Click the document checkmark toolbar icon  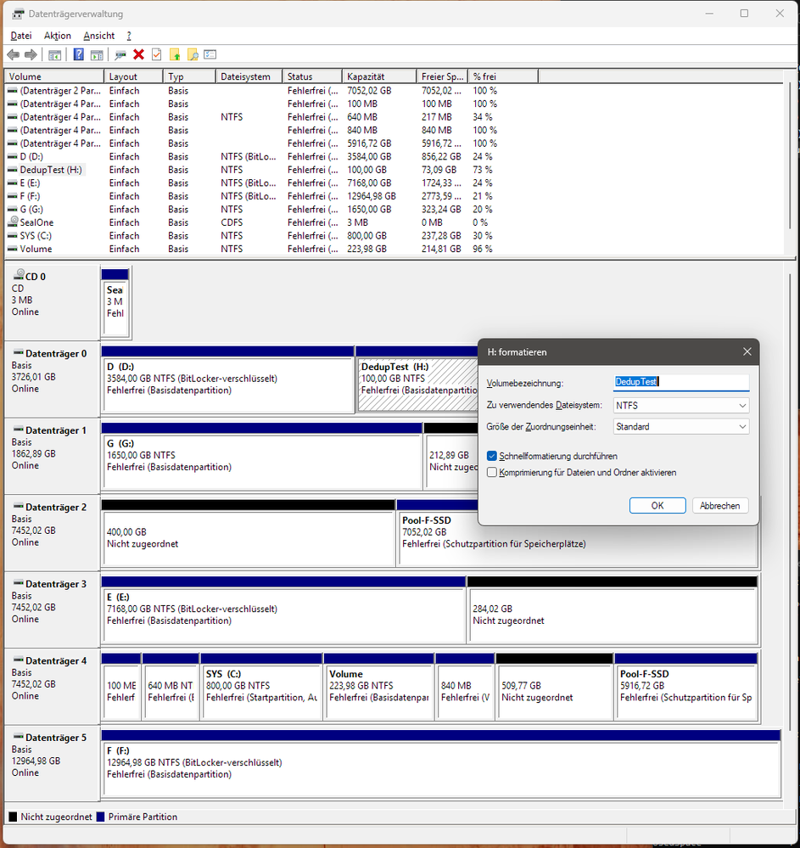click(x=157, y=54)
